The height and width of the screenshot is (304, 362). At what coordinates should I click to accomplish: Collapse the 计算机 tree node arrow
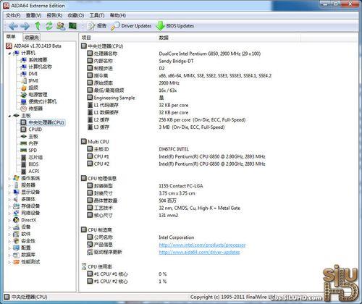pos(9,54)
